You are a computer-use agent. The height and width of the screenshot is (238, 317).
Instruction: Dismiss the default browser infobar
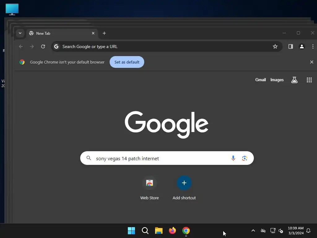point(312,62)
